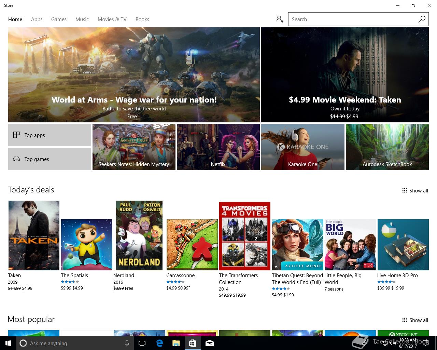Go to the Music tab
Screen dimensions: 437x350
pos(82,19)
